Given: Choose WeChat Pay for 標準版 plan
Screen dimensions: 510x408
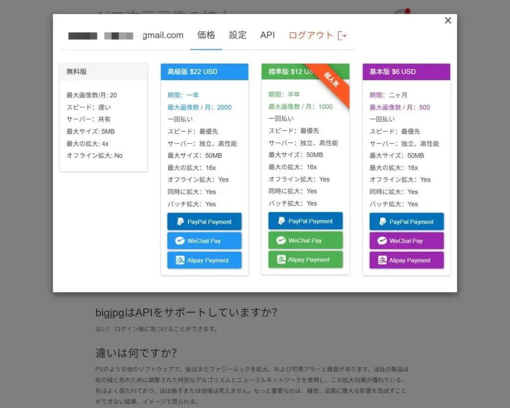Looking at the screenshot, I should [305, 240].
